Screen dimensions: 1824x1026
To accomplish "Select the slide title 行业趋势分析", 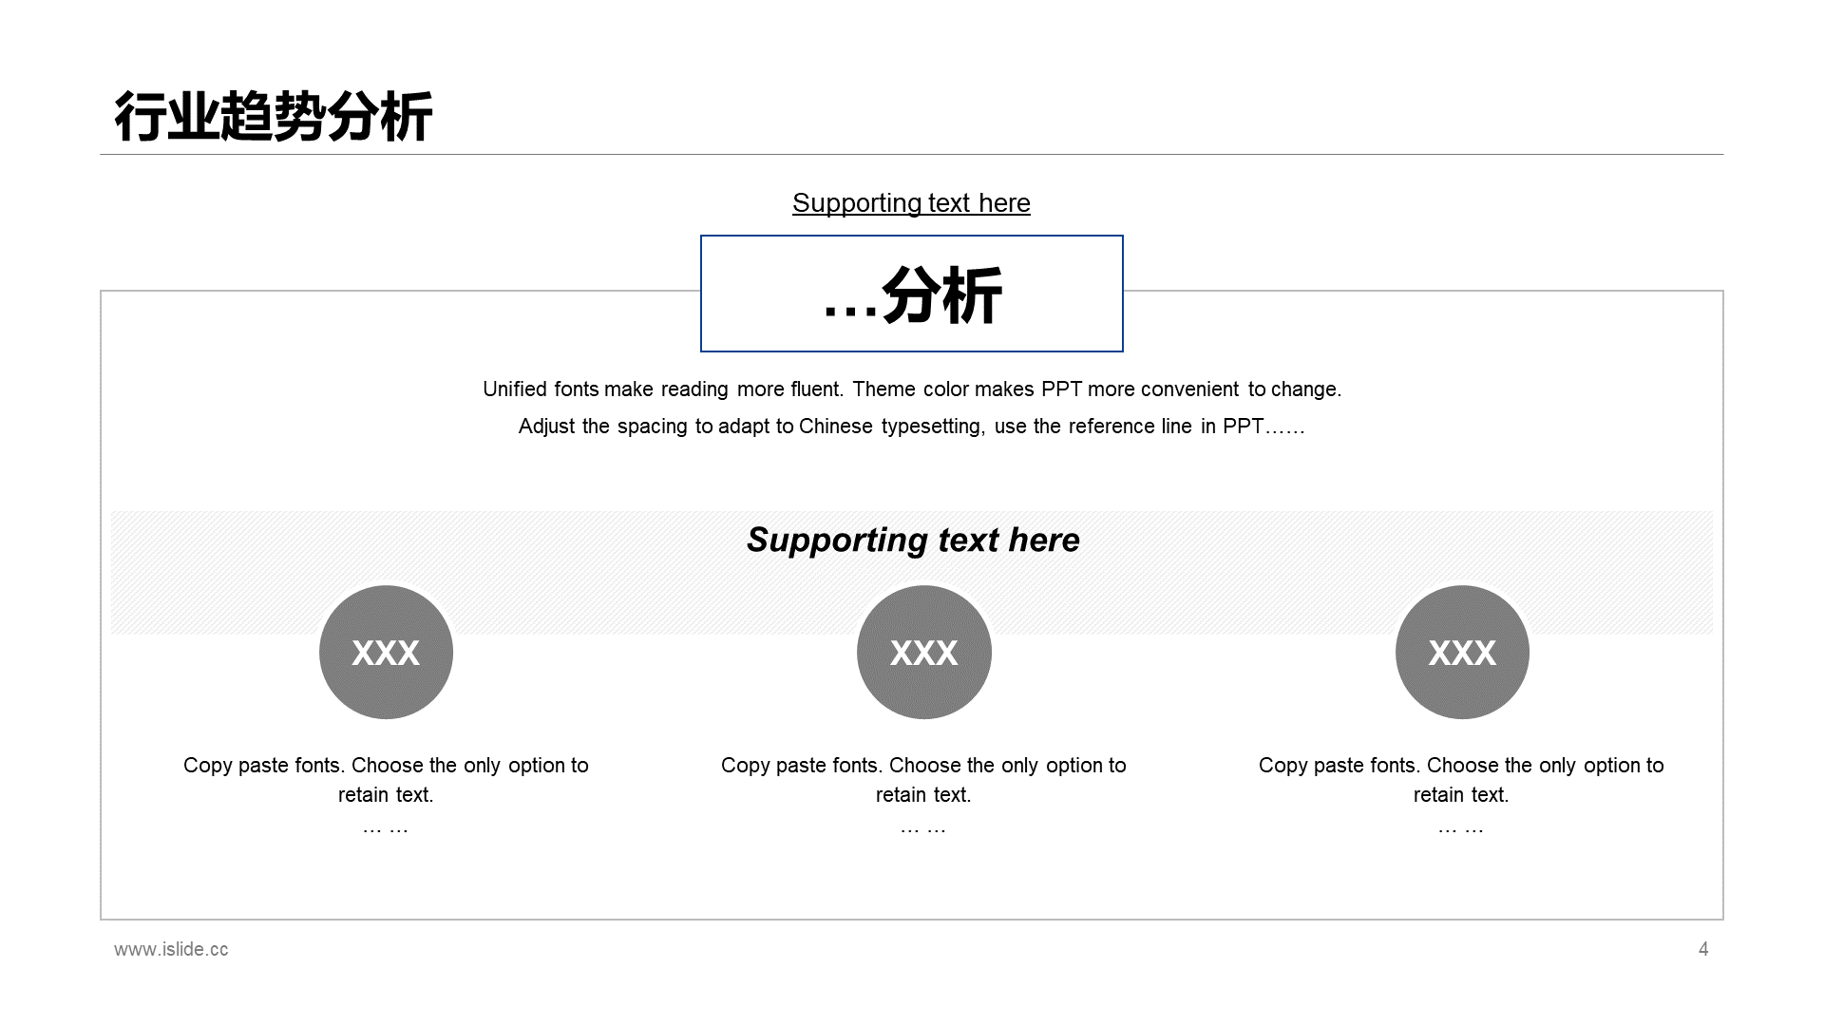I will (x=274, y=117).
